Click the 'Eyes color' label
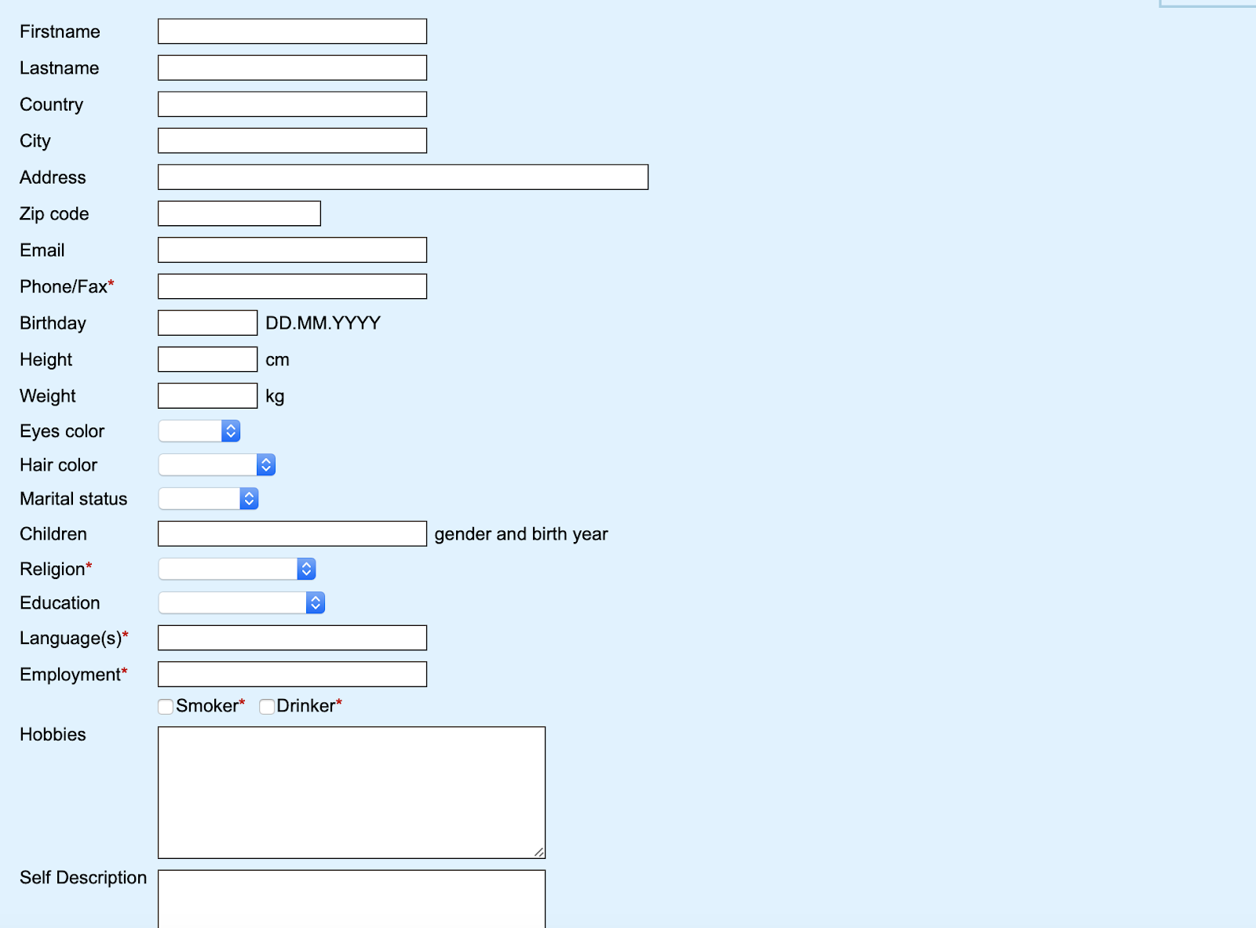The height and width of the screenshot is (928, 1256). 62,431
